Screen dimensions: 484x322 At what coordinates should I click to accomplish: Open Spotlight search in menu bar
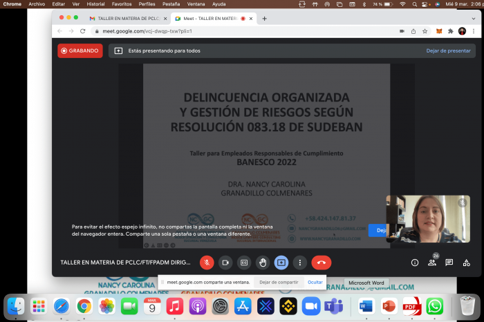point(415,4)
